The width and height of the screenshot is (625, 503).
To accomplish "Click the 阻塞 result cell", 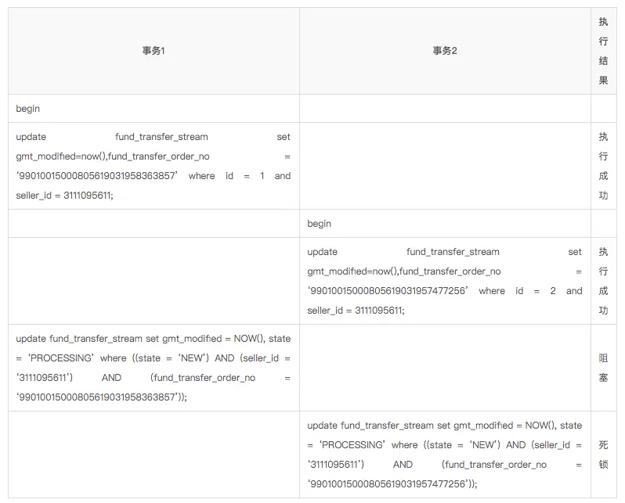I will coord(604,368).
